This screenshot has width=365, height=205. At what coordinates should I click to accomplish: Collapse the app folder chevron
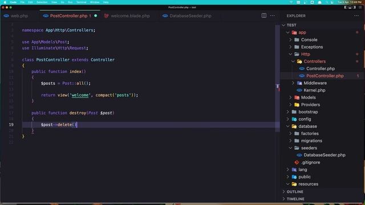[x=288, y=32]
